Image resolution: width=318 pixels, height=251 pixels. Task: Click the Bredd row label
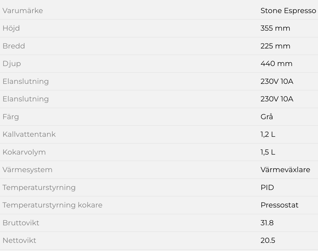(14, 46)
